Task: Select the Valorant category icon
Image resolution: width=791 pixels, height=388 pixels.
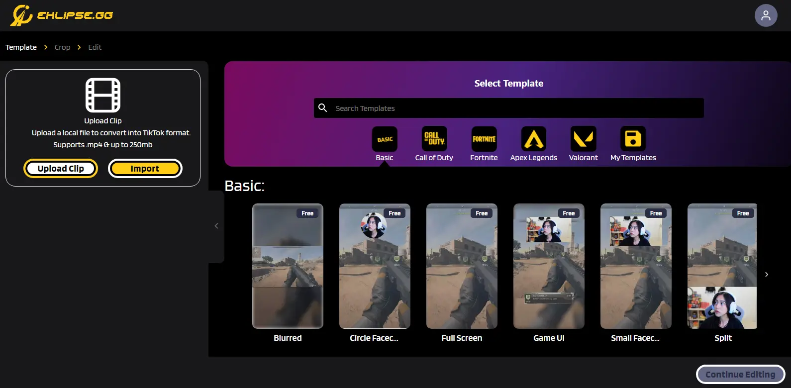Action: pos(584,139)
